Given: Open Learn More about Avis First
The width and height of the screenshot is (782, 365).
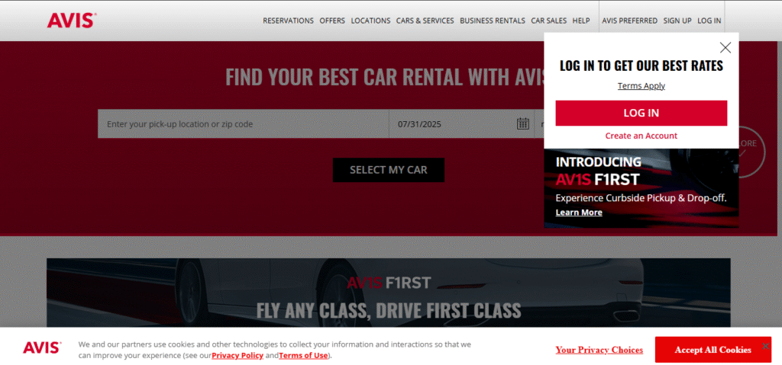Looking at the screenshot, I should (579, 212).
